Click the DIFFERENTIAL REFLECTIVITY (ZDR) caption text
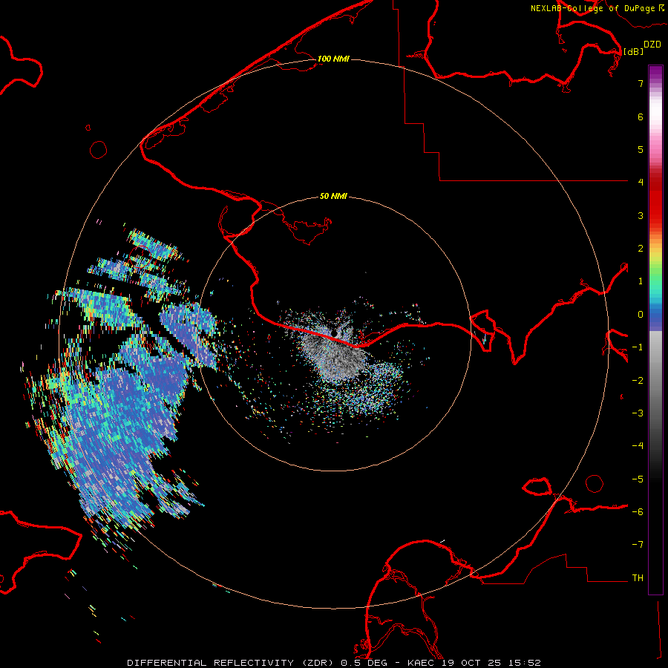Image resolution: width=668 pixels, height=668 pixels. point(232,663)
